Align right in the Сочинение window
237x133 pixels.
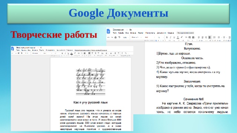206,37
